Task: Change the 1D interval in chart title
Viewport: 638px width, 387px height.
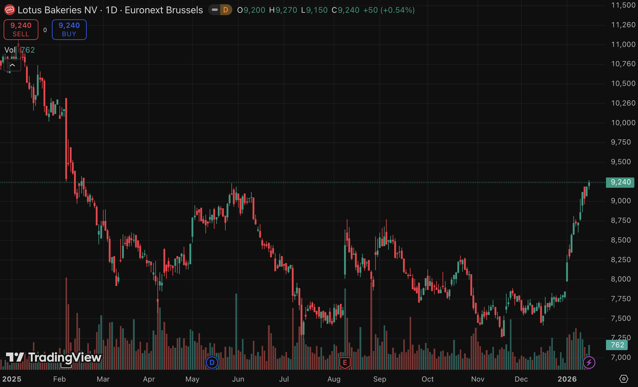Action: pyautogui.click(x=111, y=10)
